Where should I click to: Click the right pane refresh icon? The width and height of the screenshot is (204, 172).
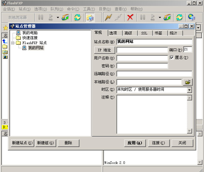pos(179,17)
